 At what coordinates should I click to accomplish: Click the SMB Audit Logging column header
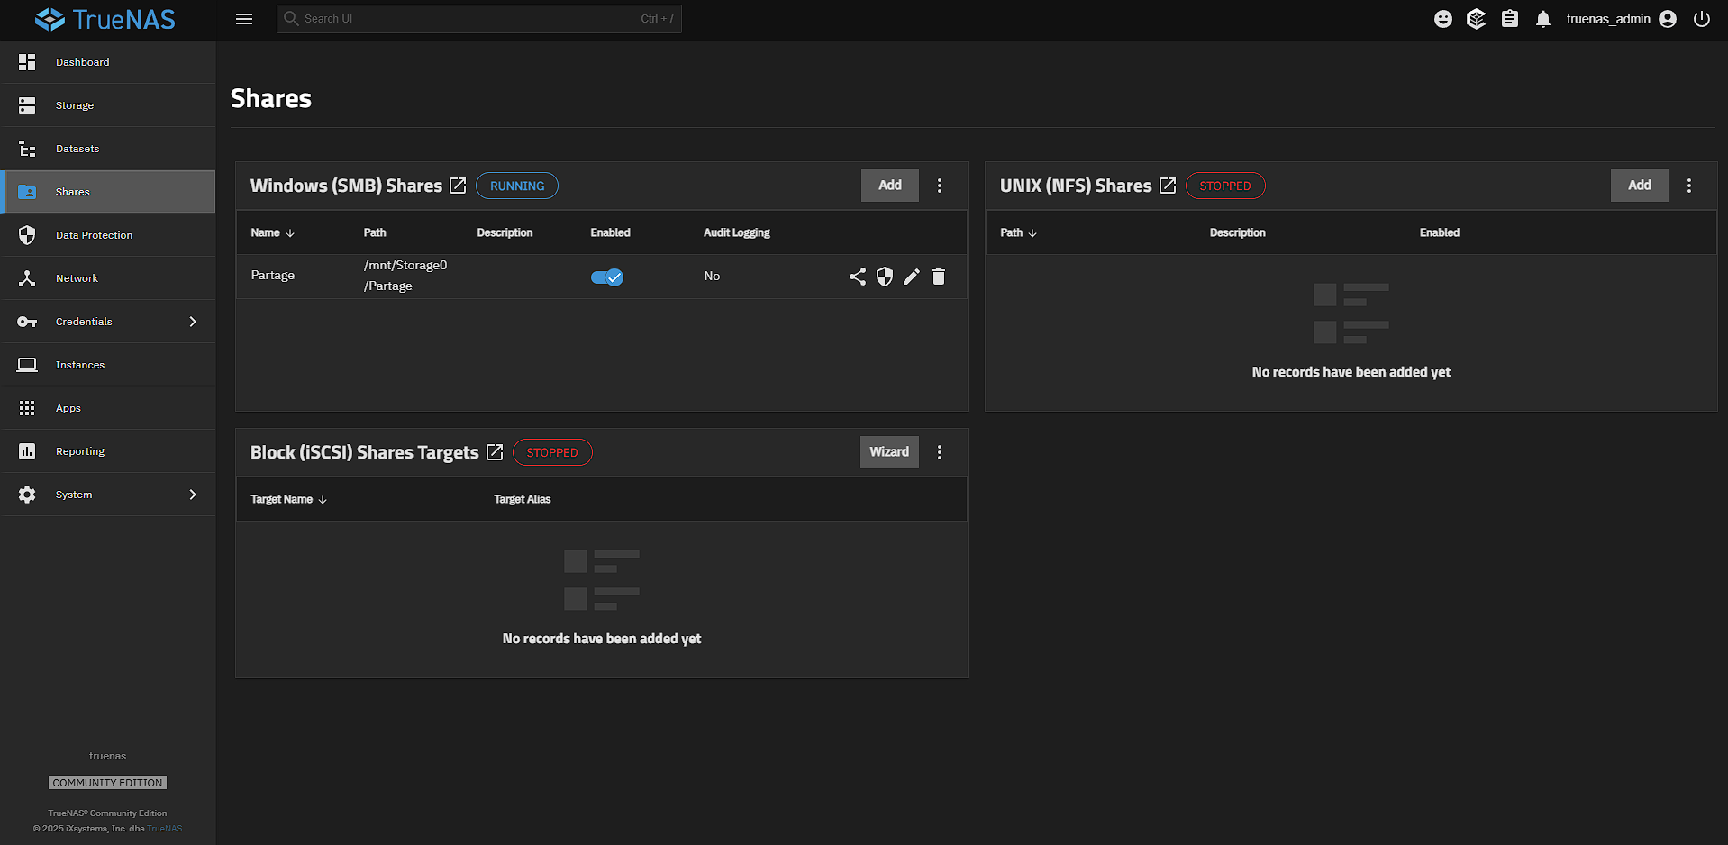[737, 232]
